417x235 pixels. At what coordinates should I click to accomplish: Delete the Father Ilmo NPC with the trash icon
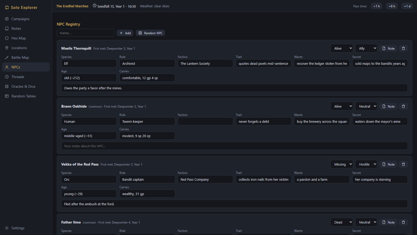click(403, 222)
